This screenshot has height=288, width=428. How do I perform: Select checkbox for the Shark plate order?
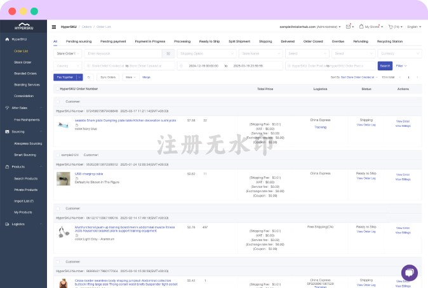click(58, 101)
